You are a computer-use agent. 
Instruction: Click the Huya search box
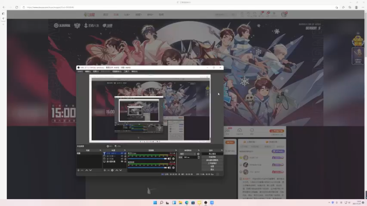[x=225, y=15]
